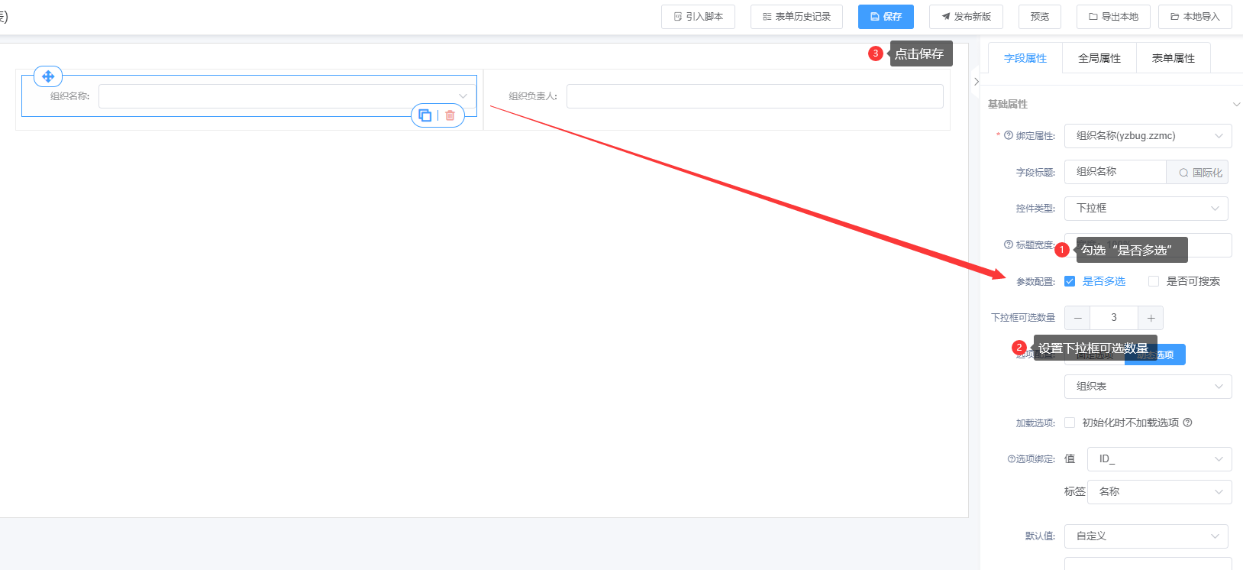Image resolution: width=1243 pixels, height=570 pixels.
Task: Click 字段标题 input containing 组织名称
Action: coord(1115,172)
